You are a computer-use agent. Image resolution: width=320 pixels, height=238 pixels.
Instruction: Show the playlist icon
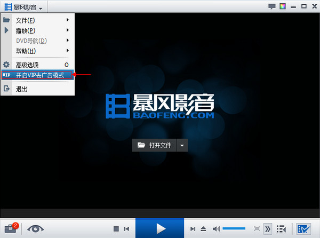pyautogui.click(x=281, y=229)
